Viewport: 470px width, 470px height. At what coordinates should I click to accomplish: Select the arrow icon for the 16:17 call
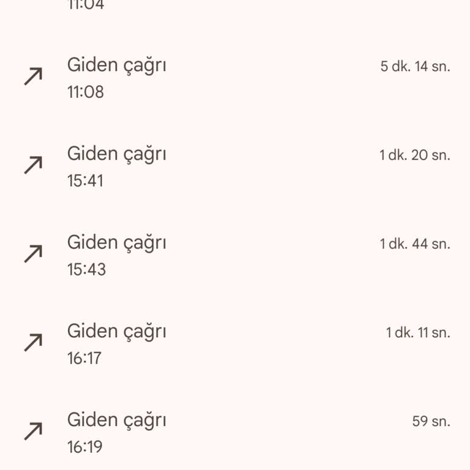pyautogui.click(x=33, y=343)
